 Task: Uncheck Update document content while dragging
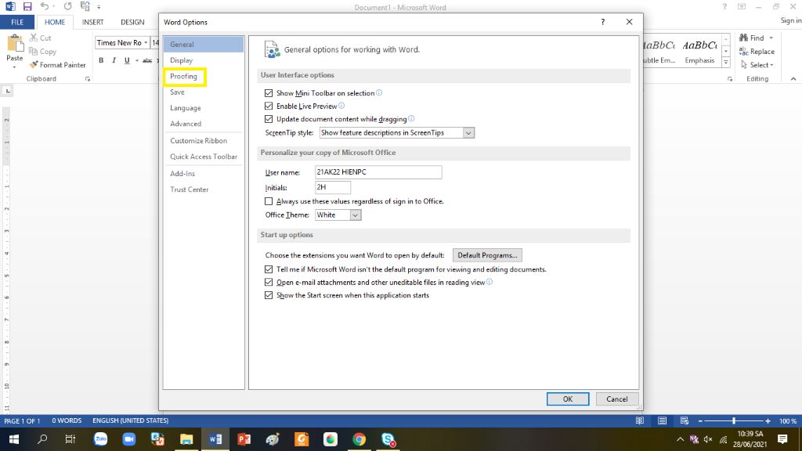pos(269,119)
